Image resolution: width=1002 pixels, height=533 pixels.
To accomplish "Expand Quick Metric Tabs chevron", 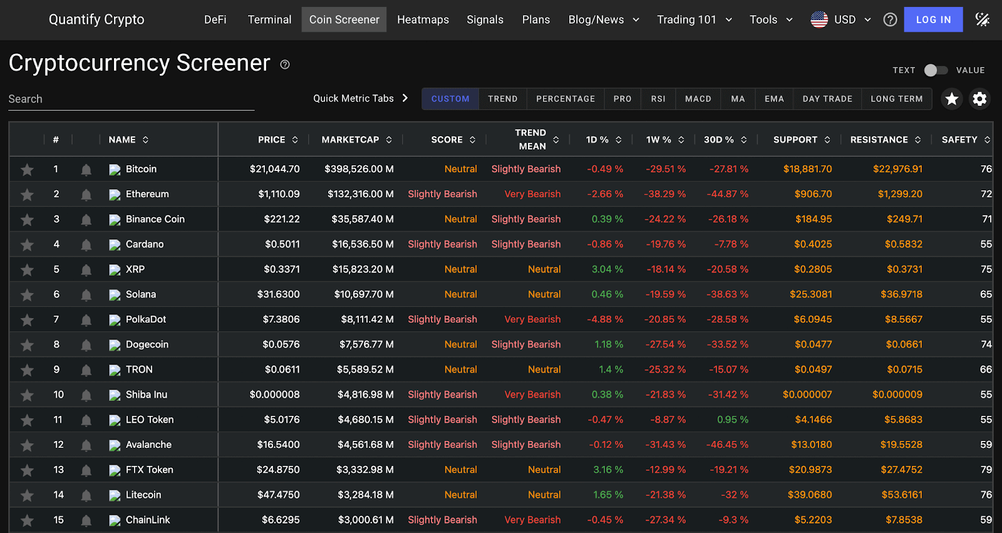I will [x=405, y=98].
